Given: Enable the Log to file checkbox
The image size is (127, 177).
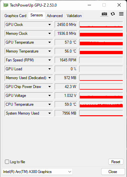Looking at the screenshot, I should pyautogui.click(x=7, y=162).
